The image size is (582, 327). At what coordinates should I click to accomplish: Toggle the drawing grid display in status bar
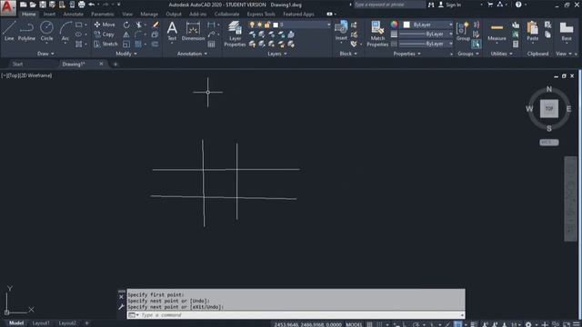pos(370,324)
